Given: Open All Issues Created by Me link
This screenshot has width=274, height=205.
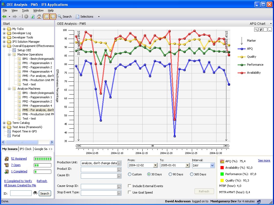Looking at the screenshot, I should (x=20, y=185).
